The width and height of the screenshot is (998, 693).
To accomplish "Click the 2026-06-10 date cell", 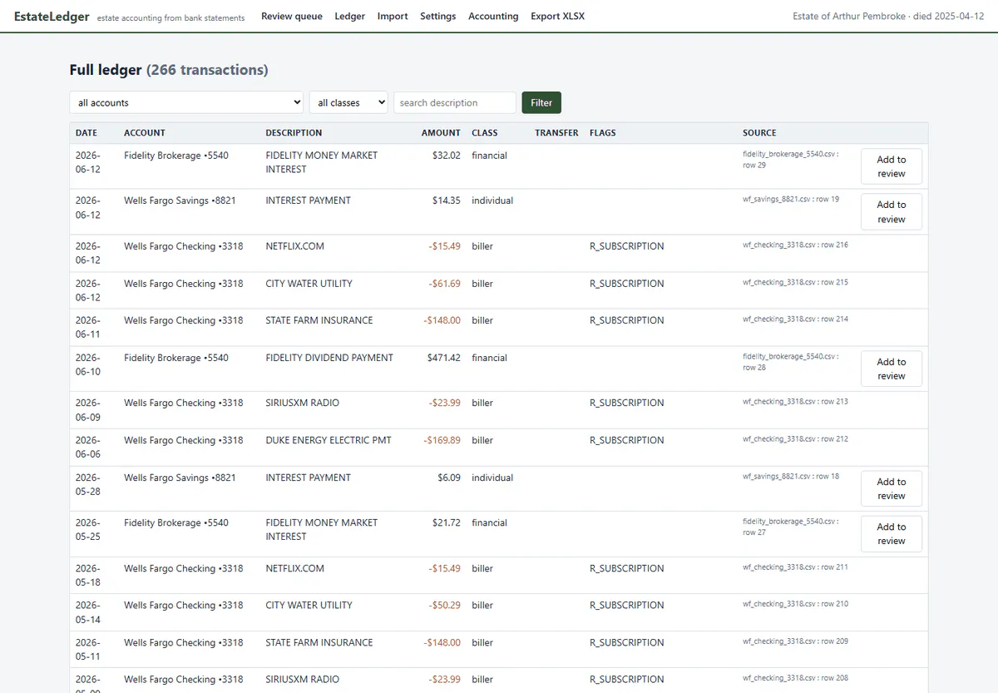I will coord(88,364).
